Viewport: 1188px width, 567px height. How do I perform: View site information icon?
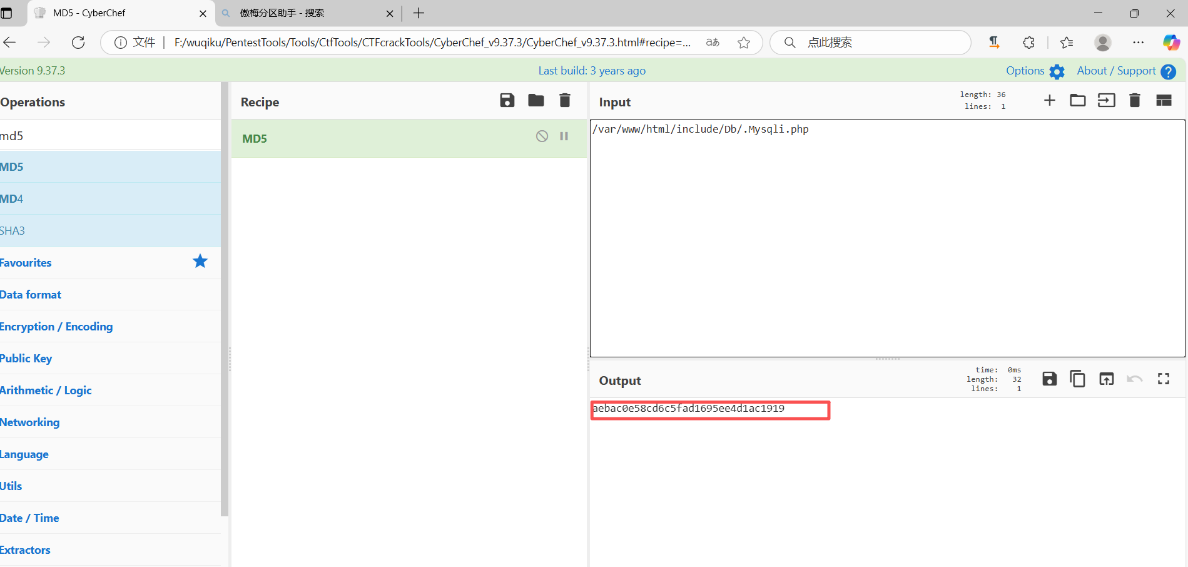[x=121, y=42]
